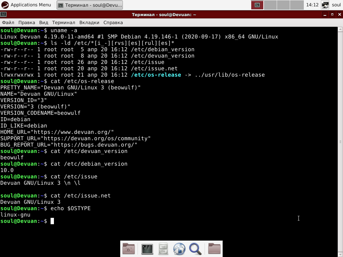Open the Вкладки menu
This screenshot has width=343, height=257.
click(89, 22)
